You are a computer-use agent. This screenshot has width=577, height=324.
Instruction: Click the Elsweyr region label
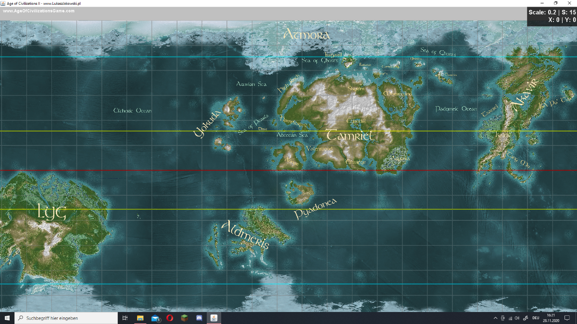coord(356,162)
